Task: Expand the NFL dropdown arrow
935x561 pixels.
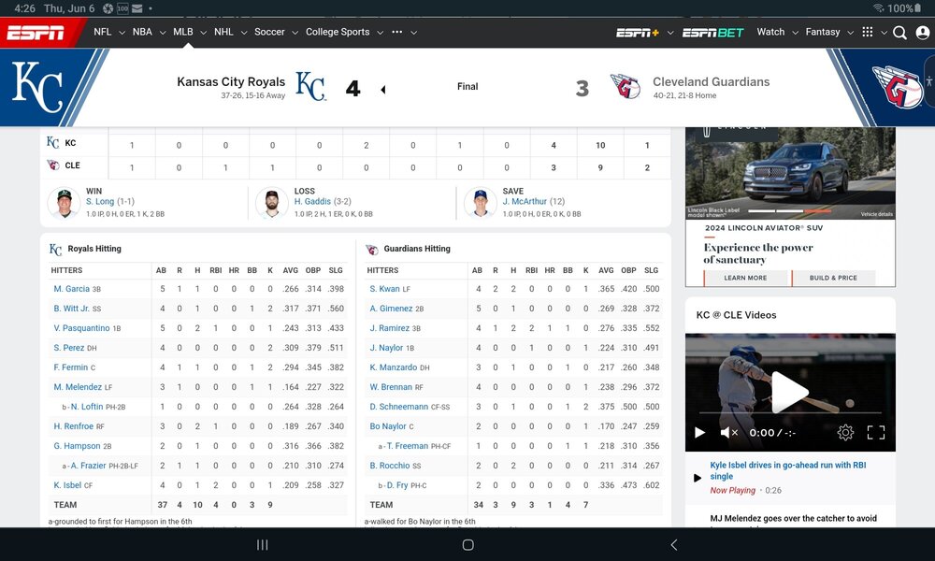Action: pos(122,33)
